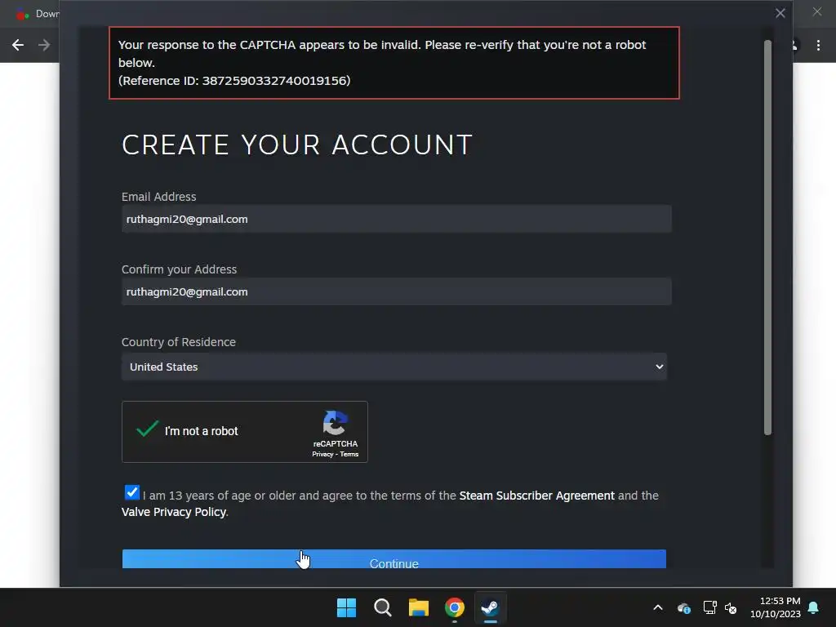Close the Steam create account dialog

click(780, 13)
